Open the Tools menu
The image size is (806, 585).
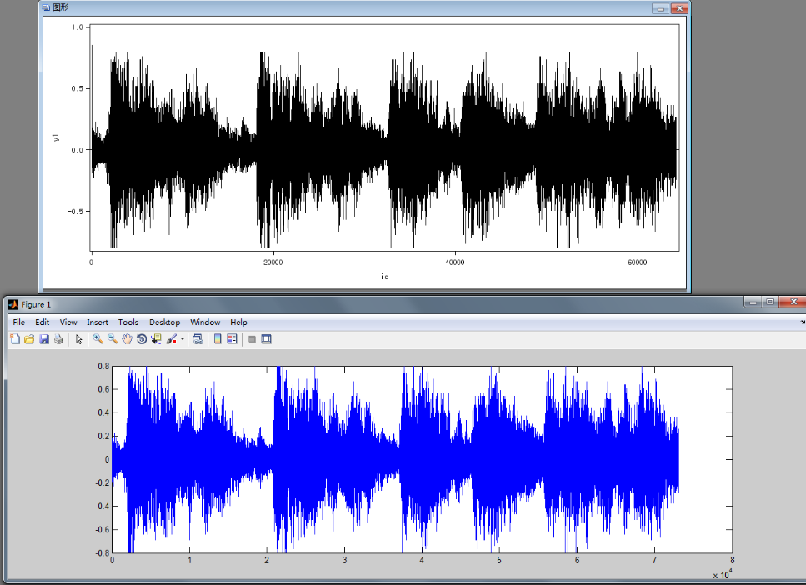tap(128, 322)
